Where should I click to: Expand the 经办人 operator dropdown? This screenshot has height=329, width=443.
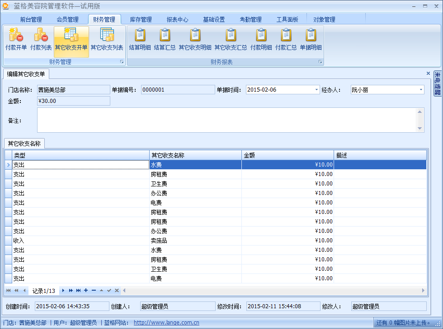coord(421,89)
